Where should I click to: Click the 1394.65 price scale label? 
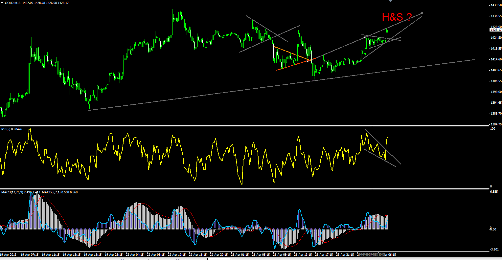pos(496,103)
